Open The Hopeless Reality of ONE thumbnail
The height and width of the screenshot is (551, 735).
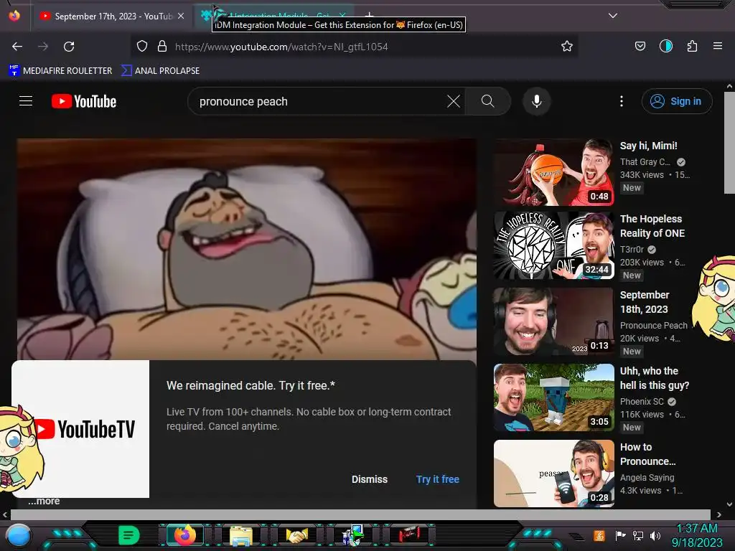[553, 245]
